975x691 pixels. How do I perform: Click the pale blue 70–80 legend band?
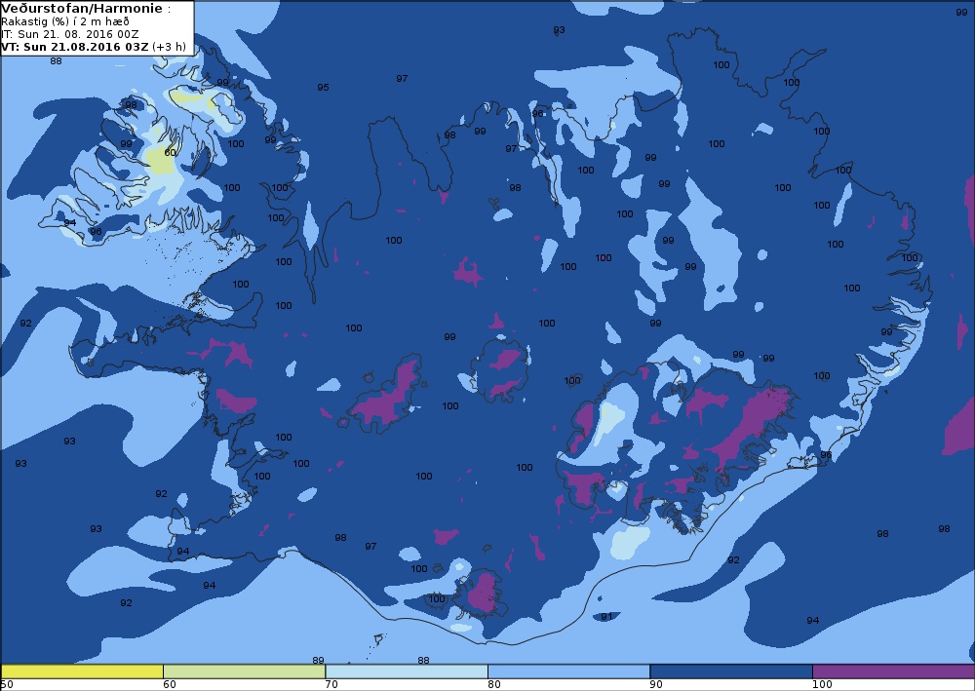406,672
